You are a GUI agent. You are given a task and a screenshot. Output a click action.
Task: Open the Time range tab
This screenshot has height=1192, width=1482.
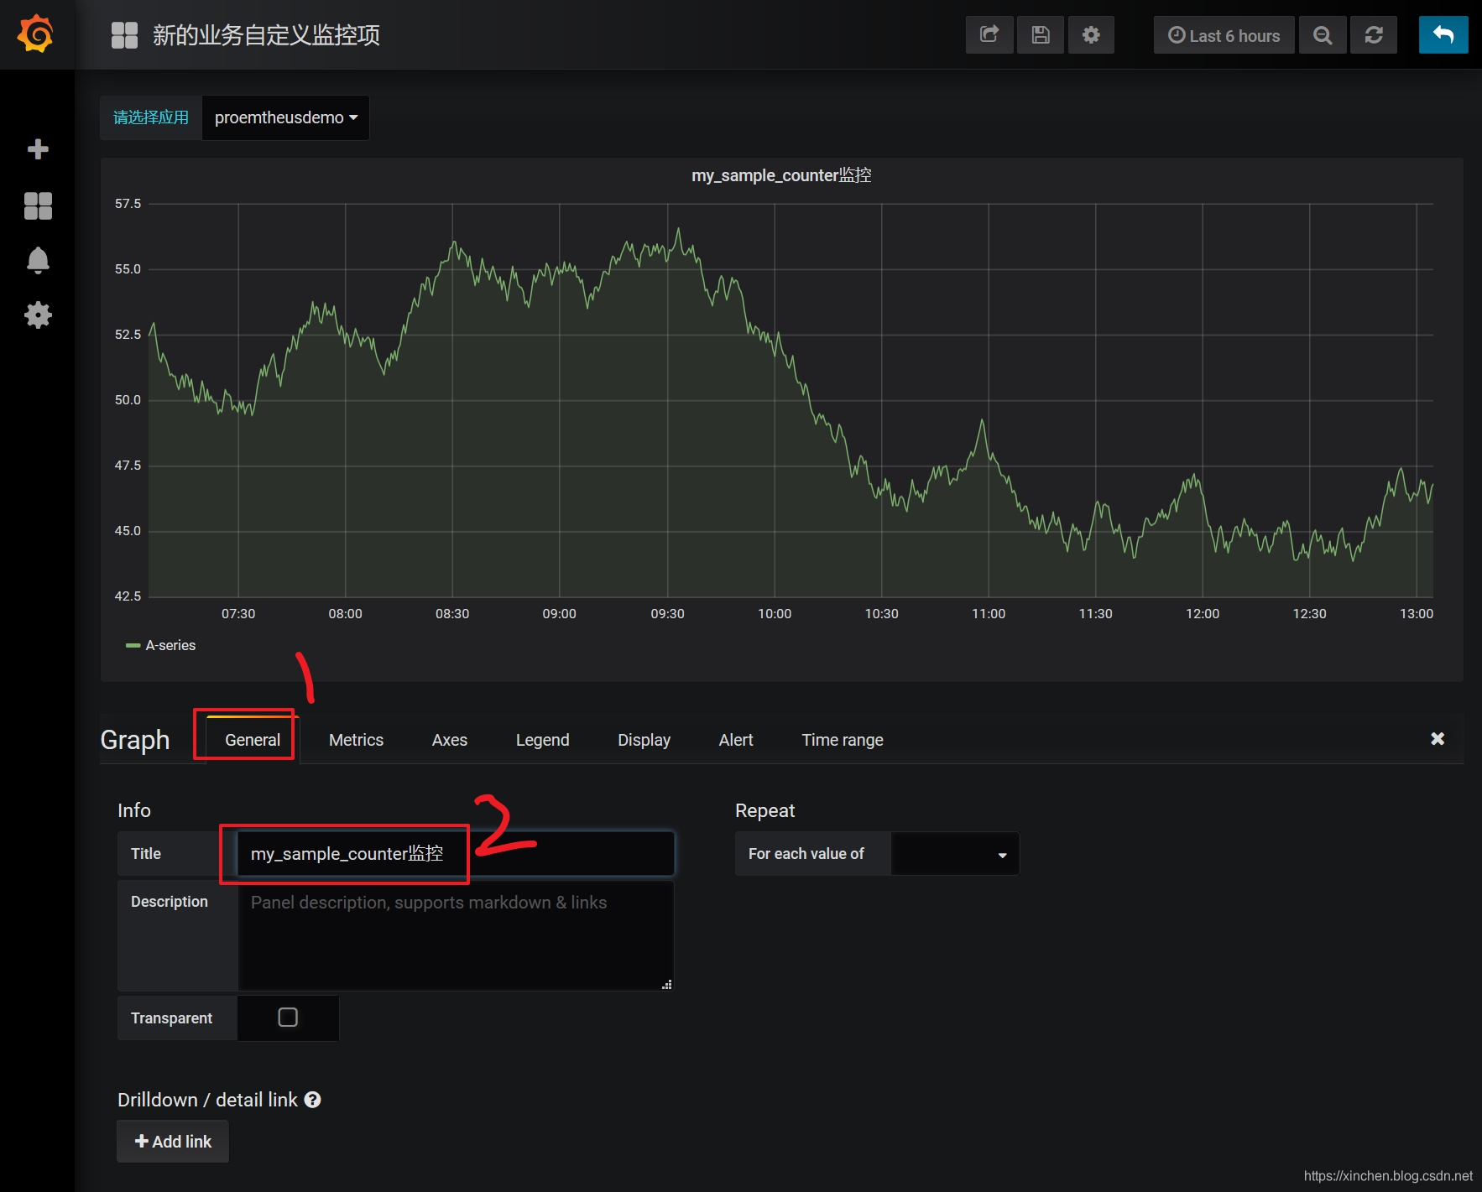click(843, 740)
